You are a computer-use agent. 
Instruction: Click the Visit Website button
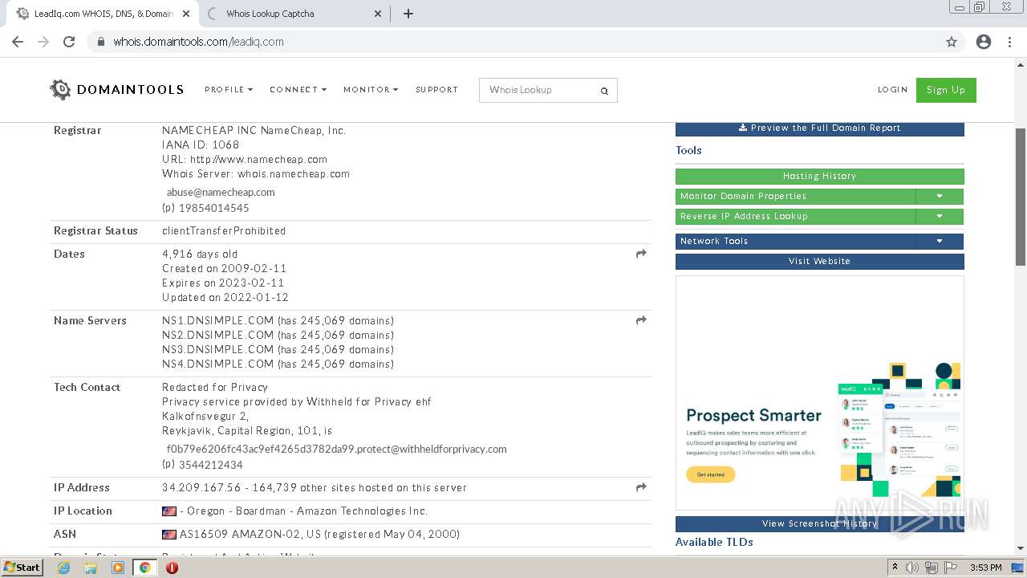(819, 261)
